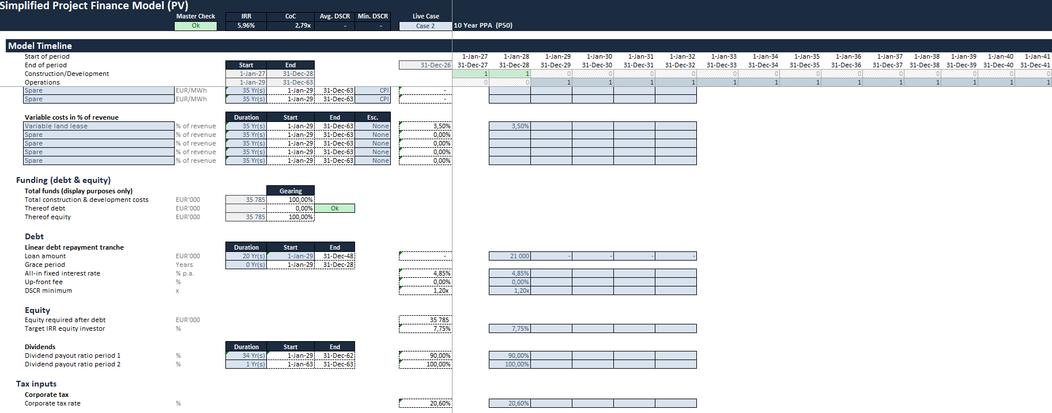The image size is (1052, 413).
Task: Select Corporate tax rate 20,60% blue input cell
Action: (x=510, y=403)
